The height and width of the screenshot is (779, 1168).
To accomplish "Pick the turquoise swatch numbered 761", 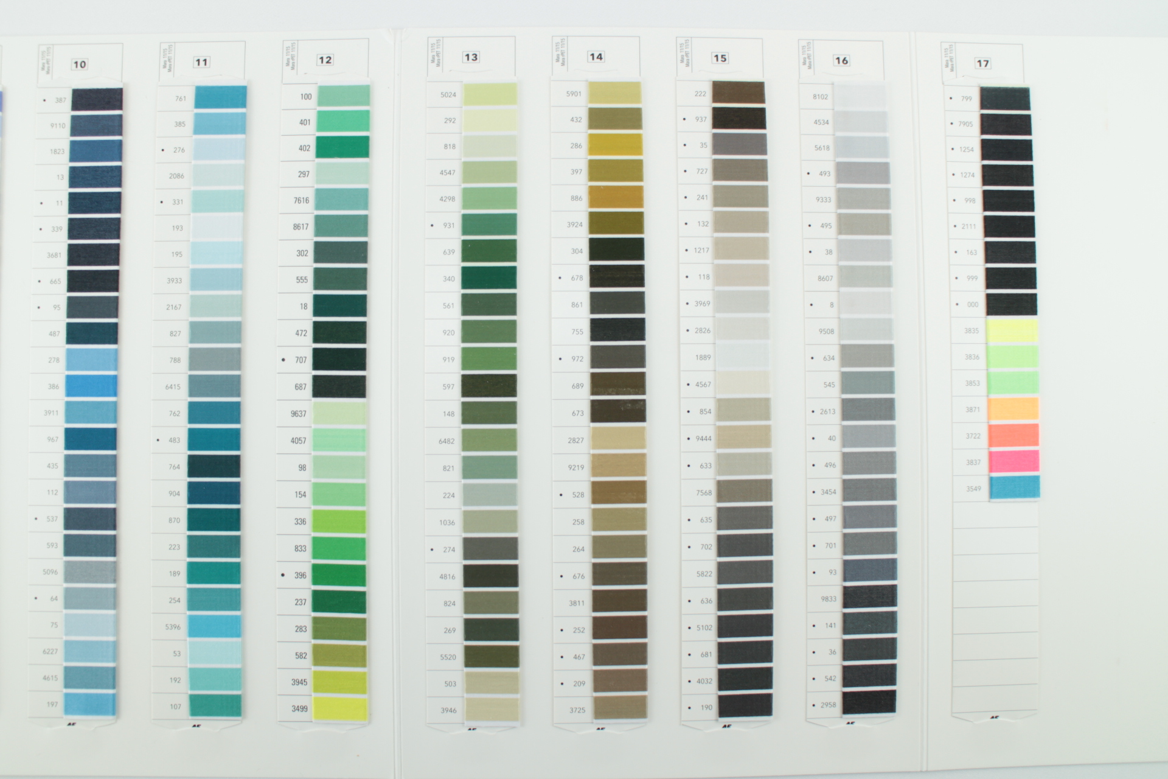I will (220, 97).
